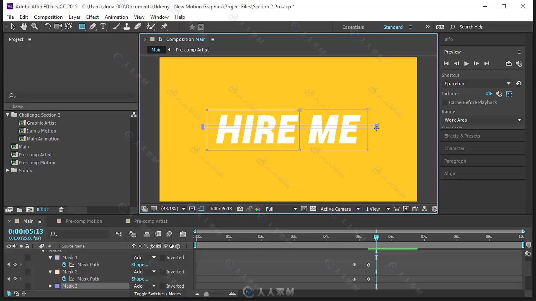
Task: Select the Zoom tool
Action: pos(35,27)
